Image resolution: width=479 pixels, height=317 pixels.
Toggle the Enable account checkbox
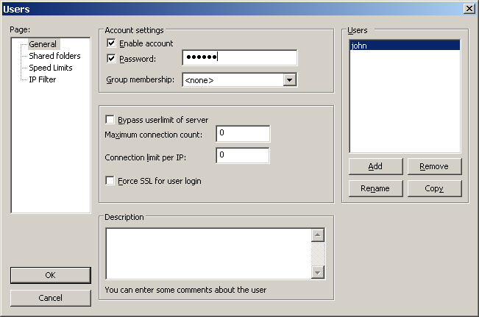pyautogui.click(x=111, y=44)
